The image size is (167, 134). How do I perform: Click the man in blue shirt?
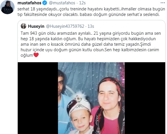63,102
